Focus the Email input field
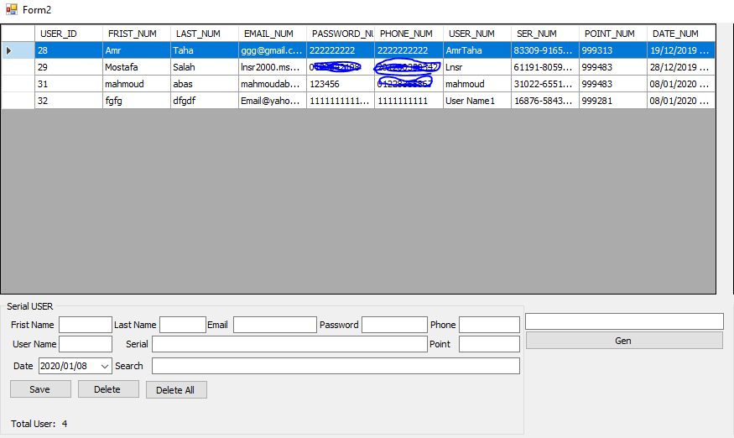Image resolution: width=734 pixels, height=438 pixels. click(273, 325)
